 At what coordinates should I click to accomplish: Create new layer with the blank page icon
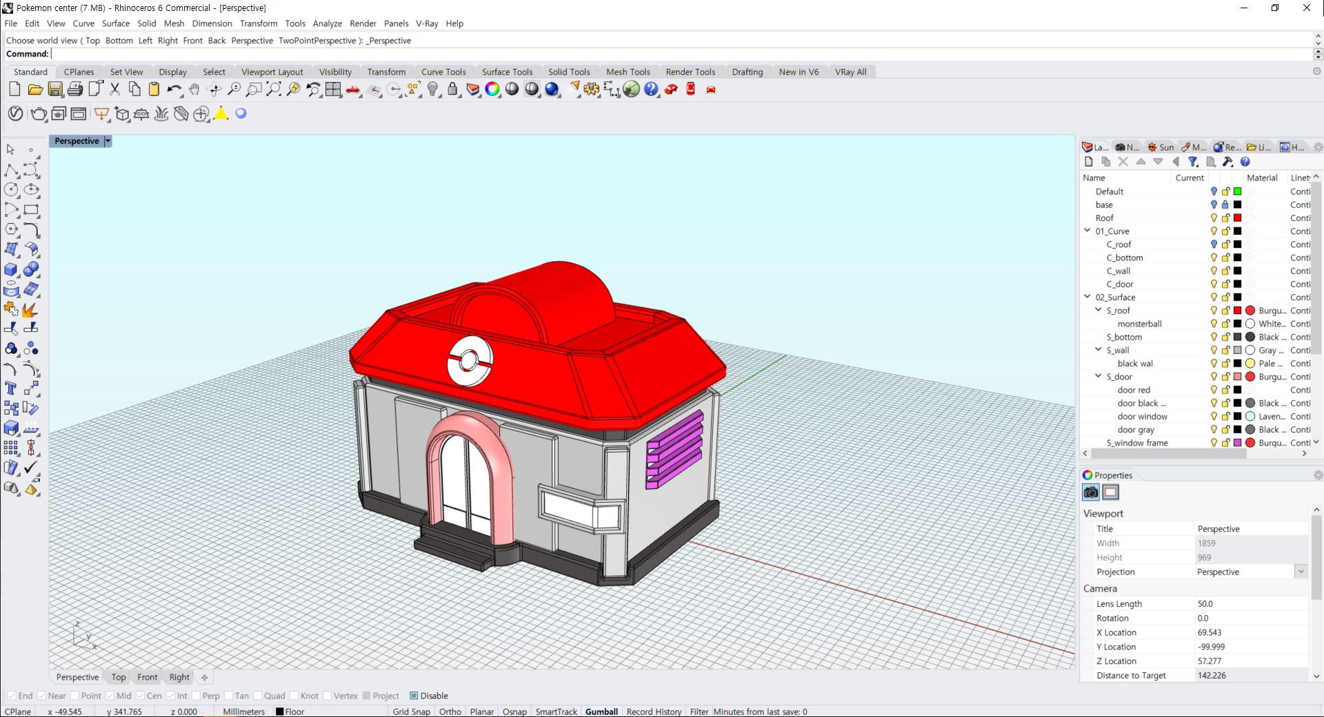[1089, 162]
